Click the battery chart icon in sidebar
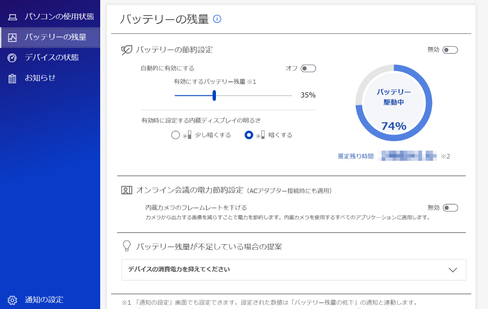 click(x=12, y=37)
